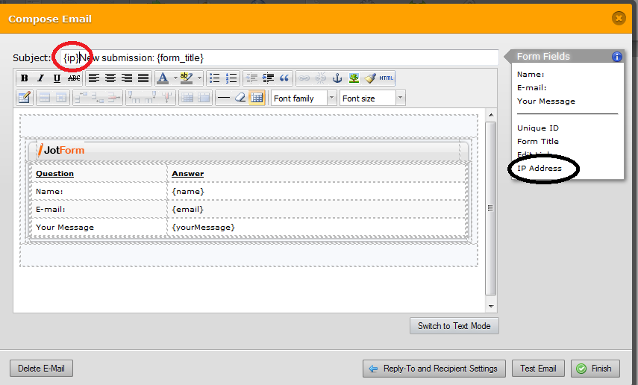638x385 pixels.
Task: Select Unique ID from Form Fields
Action: click(x=537, y=128)
